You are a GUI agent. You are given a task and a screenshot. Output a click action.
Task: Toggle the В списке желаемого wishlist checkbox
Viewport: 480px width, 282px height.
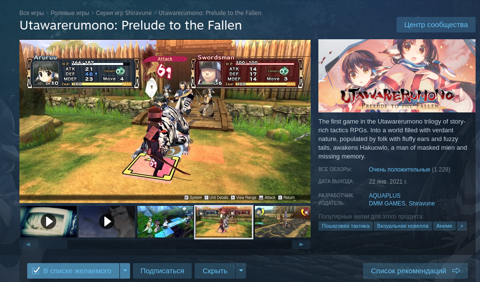(x=36, y=271)
